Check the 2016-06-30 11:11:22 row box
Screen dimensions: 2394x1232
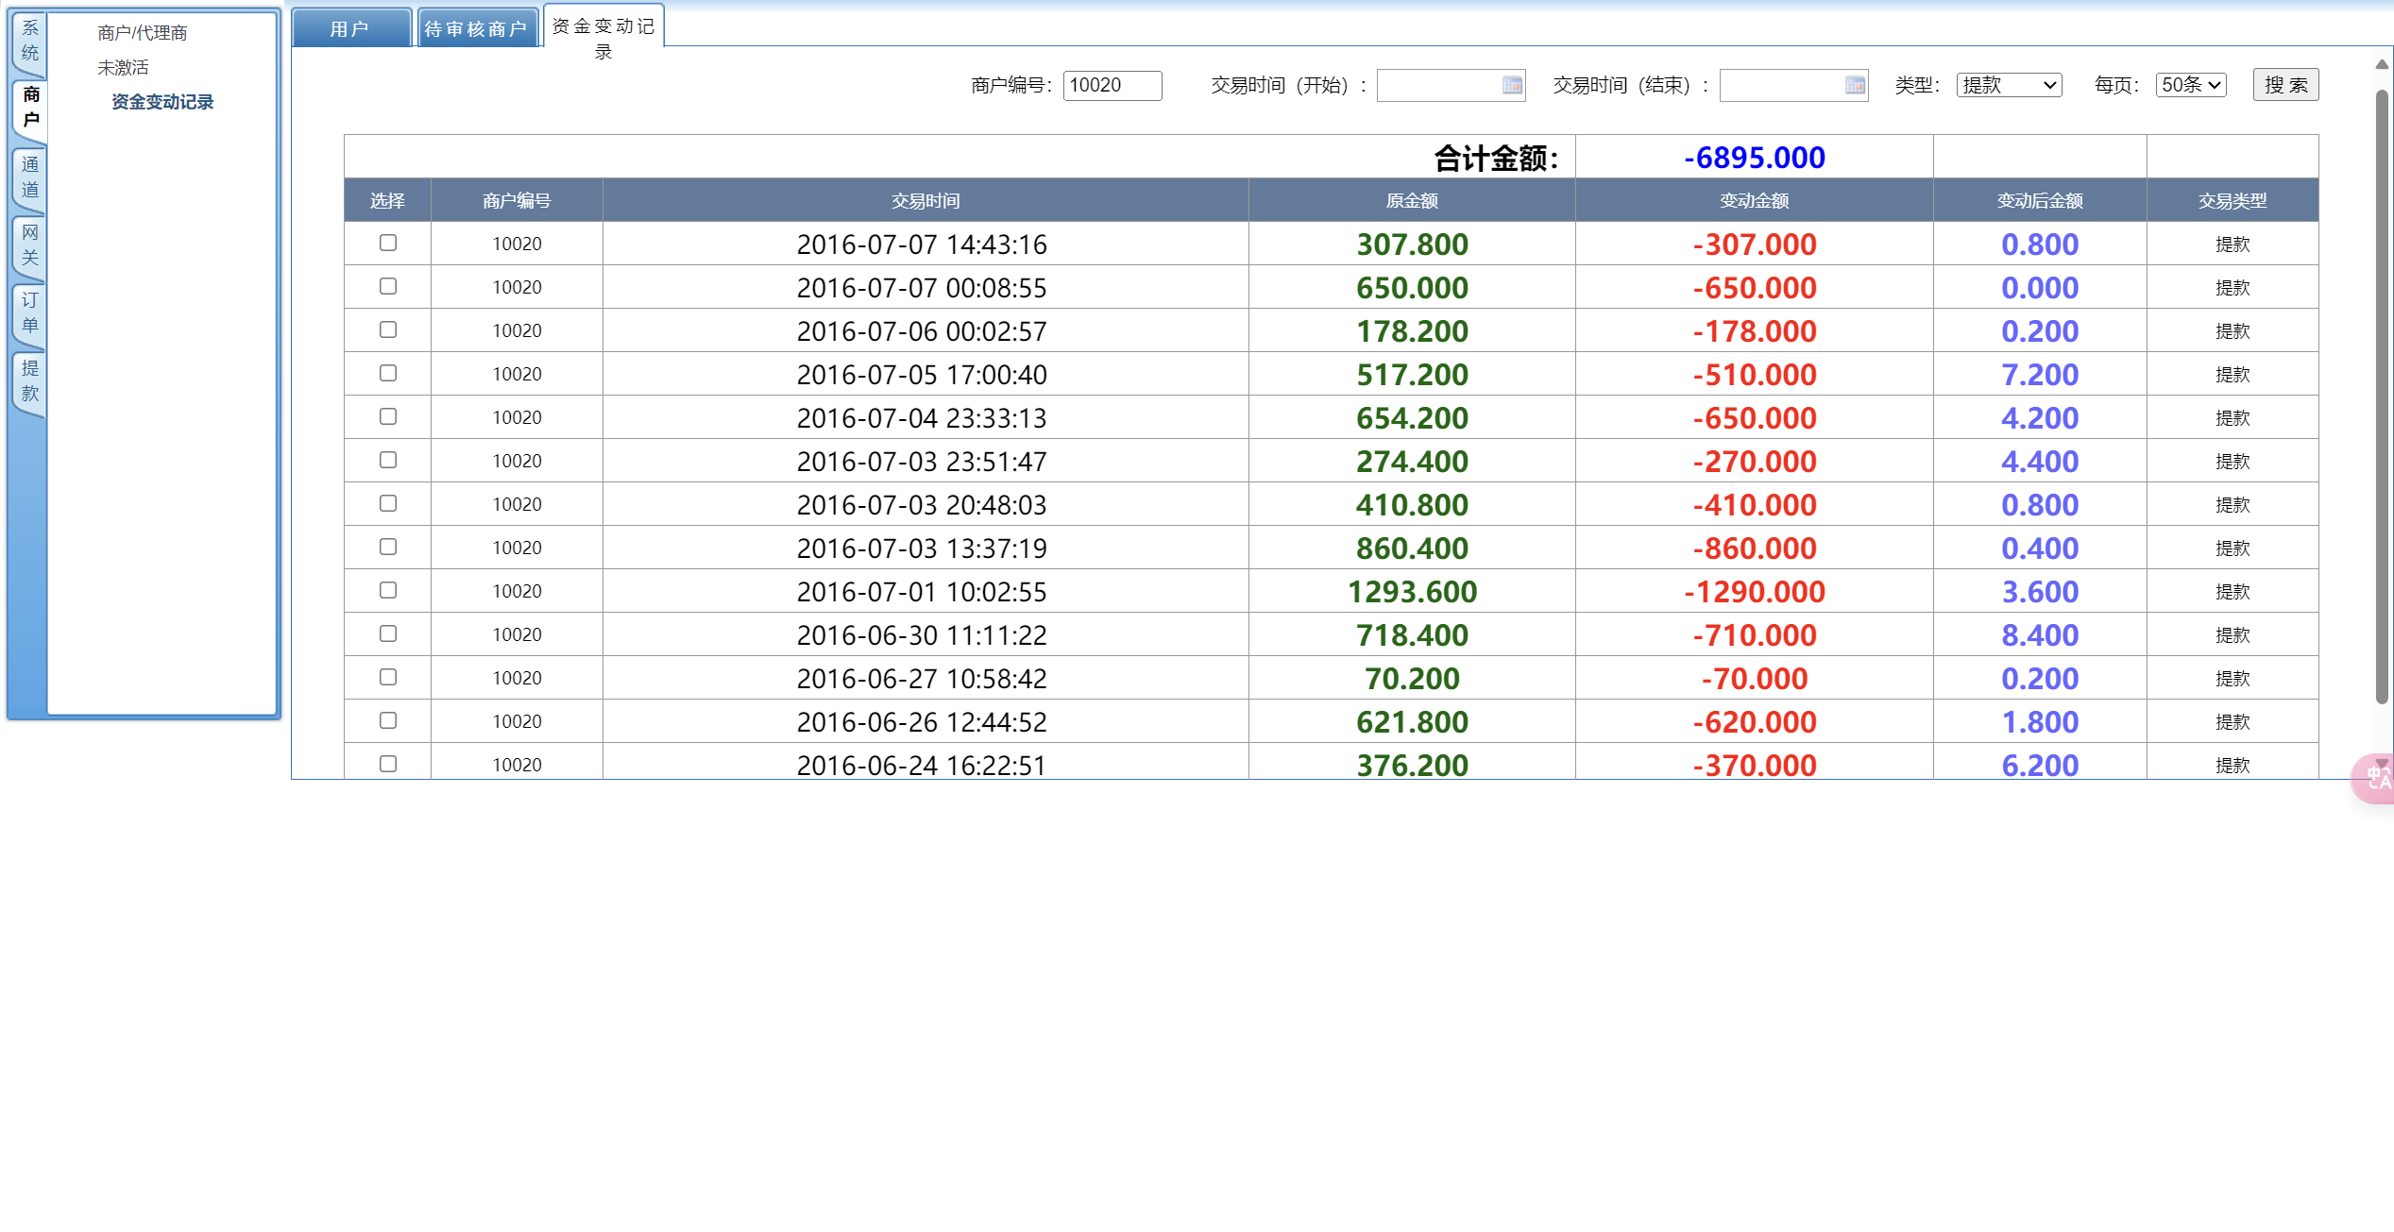(x=388, y=633)
